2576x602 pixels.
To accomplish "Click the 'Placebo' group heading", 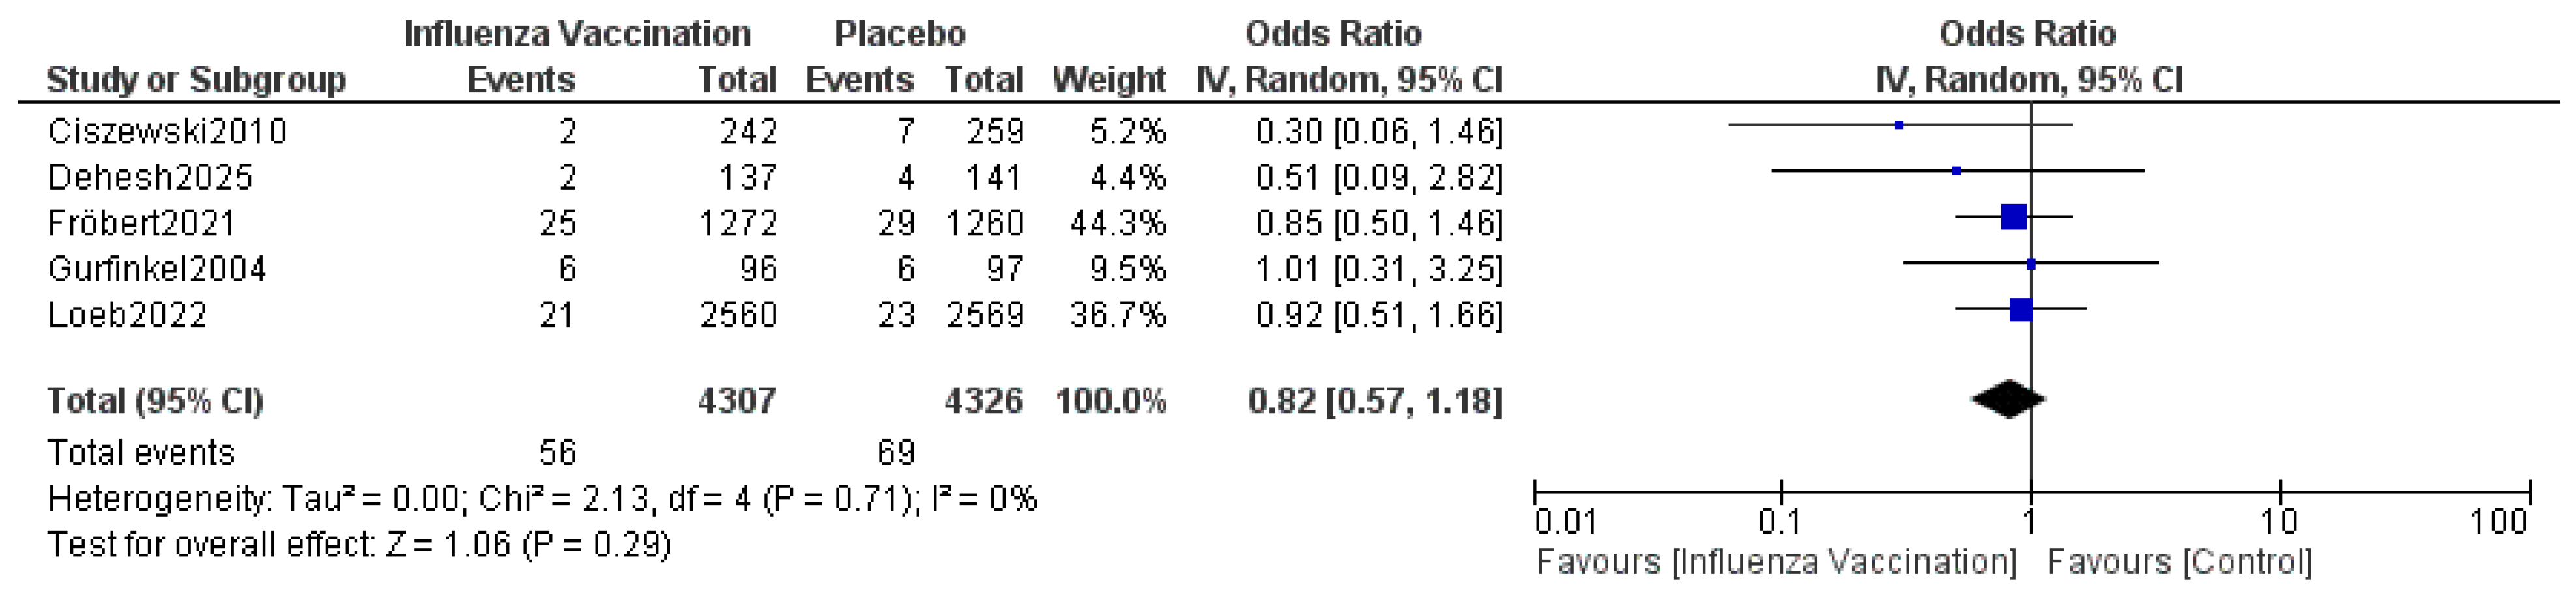I will (900, 34).
